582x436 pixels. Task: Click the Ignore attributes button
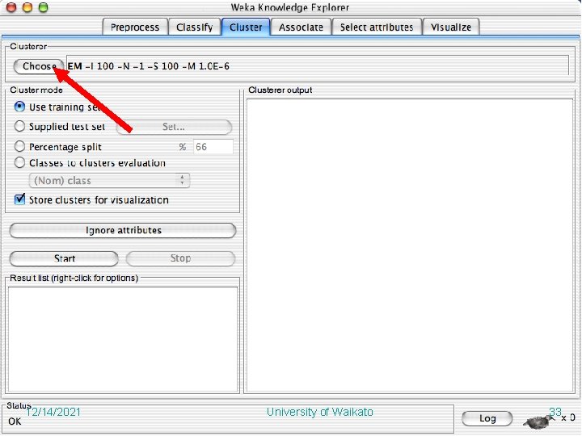point(123,230)
